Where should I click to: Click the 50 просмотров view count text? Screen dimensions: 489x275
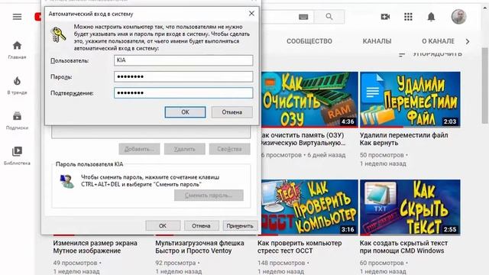click(x=382, y=155)
